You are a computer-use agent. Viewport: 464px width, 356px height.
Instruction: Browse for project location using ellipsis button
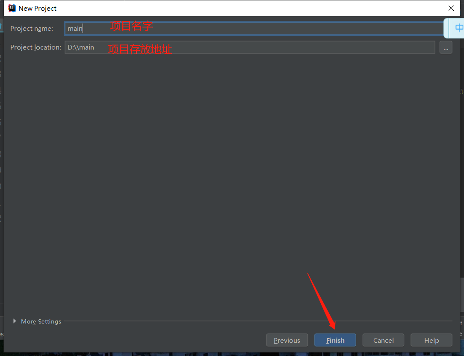pos(446,47)
